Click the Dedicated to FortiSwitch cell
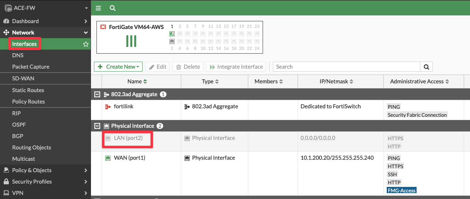The height and width of the screenshot is (199, 470). click(x=331, y=106)
